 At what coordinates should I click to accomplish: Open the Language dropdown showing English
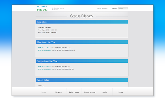pyautogui.click(x=123, y=8)
